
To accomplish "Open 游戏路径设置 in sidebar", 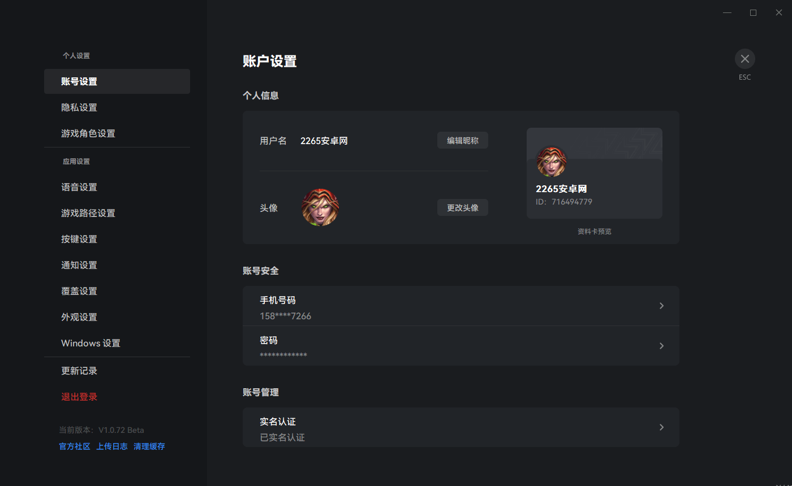I will pos(88,213).
